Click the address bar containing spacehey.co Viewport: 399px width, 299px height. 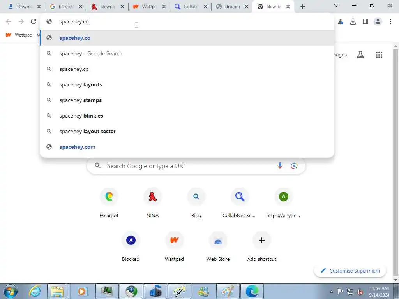pyautogui.click(x=187, y=22)
